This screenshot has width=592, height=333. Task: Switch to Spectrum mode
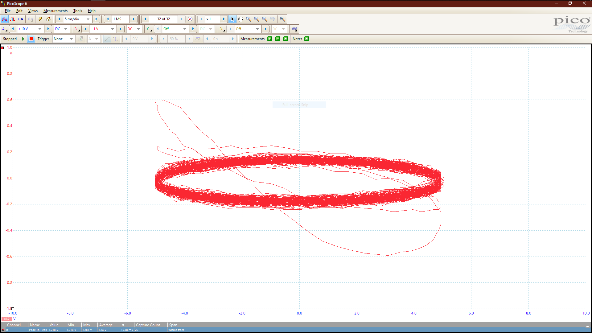click(21, 19)
